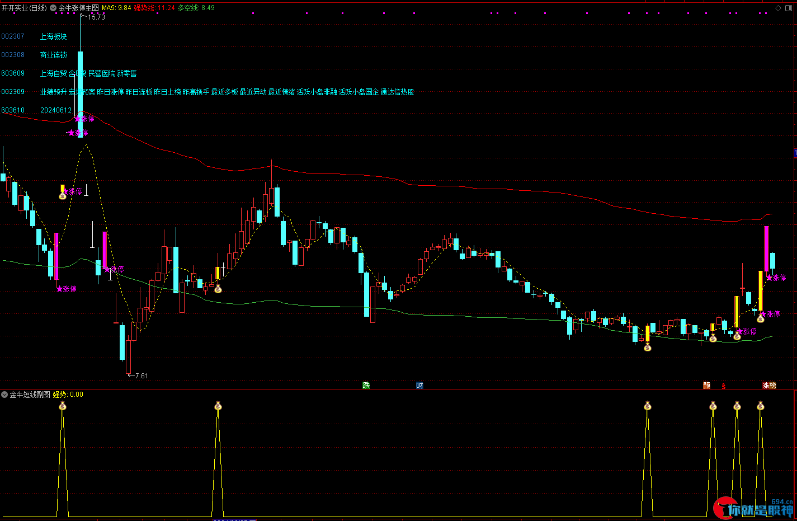Select stock code 603609

point(13,73)
